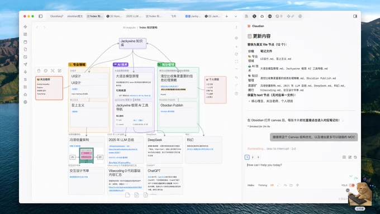Open the 2025 年 LLM 总结 card
Image resolution: width=380 pixels, height=214 pixels.
coord(125,150)
